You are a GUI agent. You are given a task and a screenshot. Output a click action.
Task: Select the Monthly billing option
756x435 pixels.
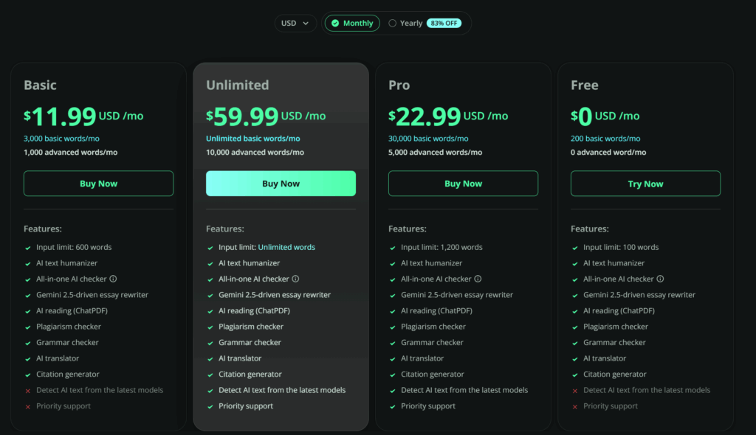pos(352,23)
